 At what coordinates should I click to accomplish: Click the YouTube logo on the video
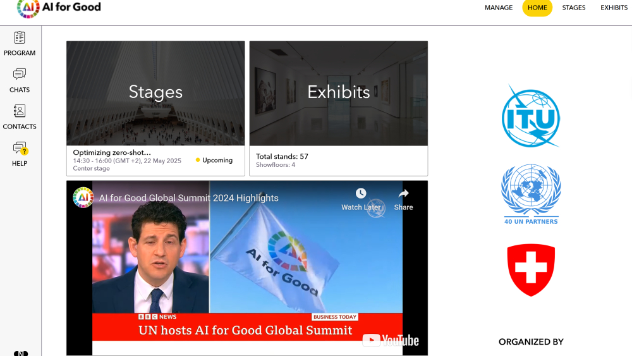coord(390,340)
